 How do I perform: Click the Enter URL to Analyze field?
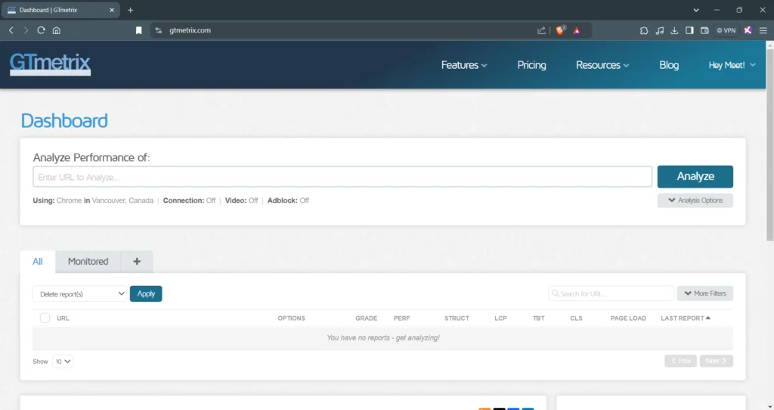[342, 177]
